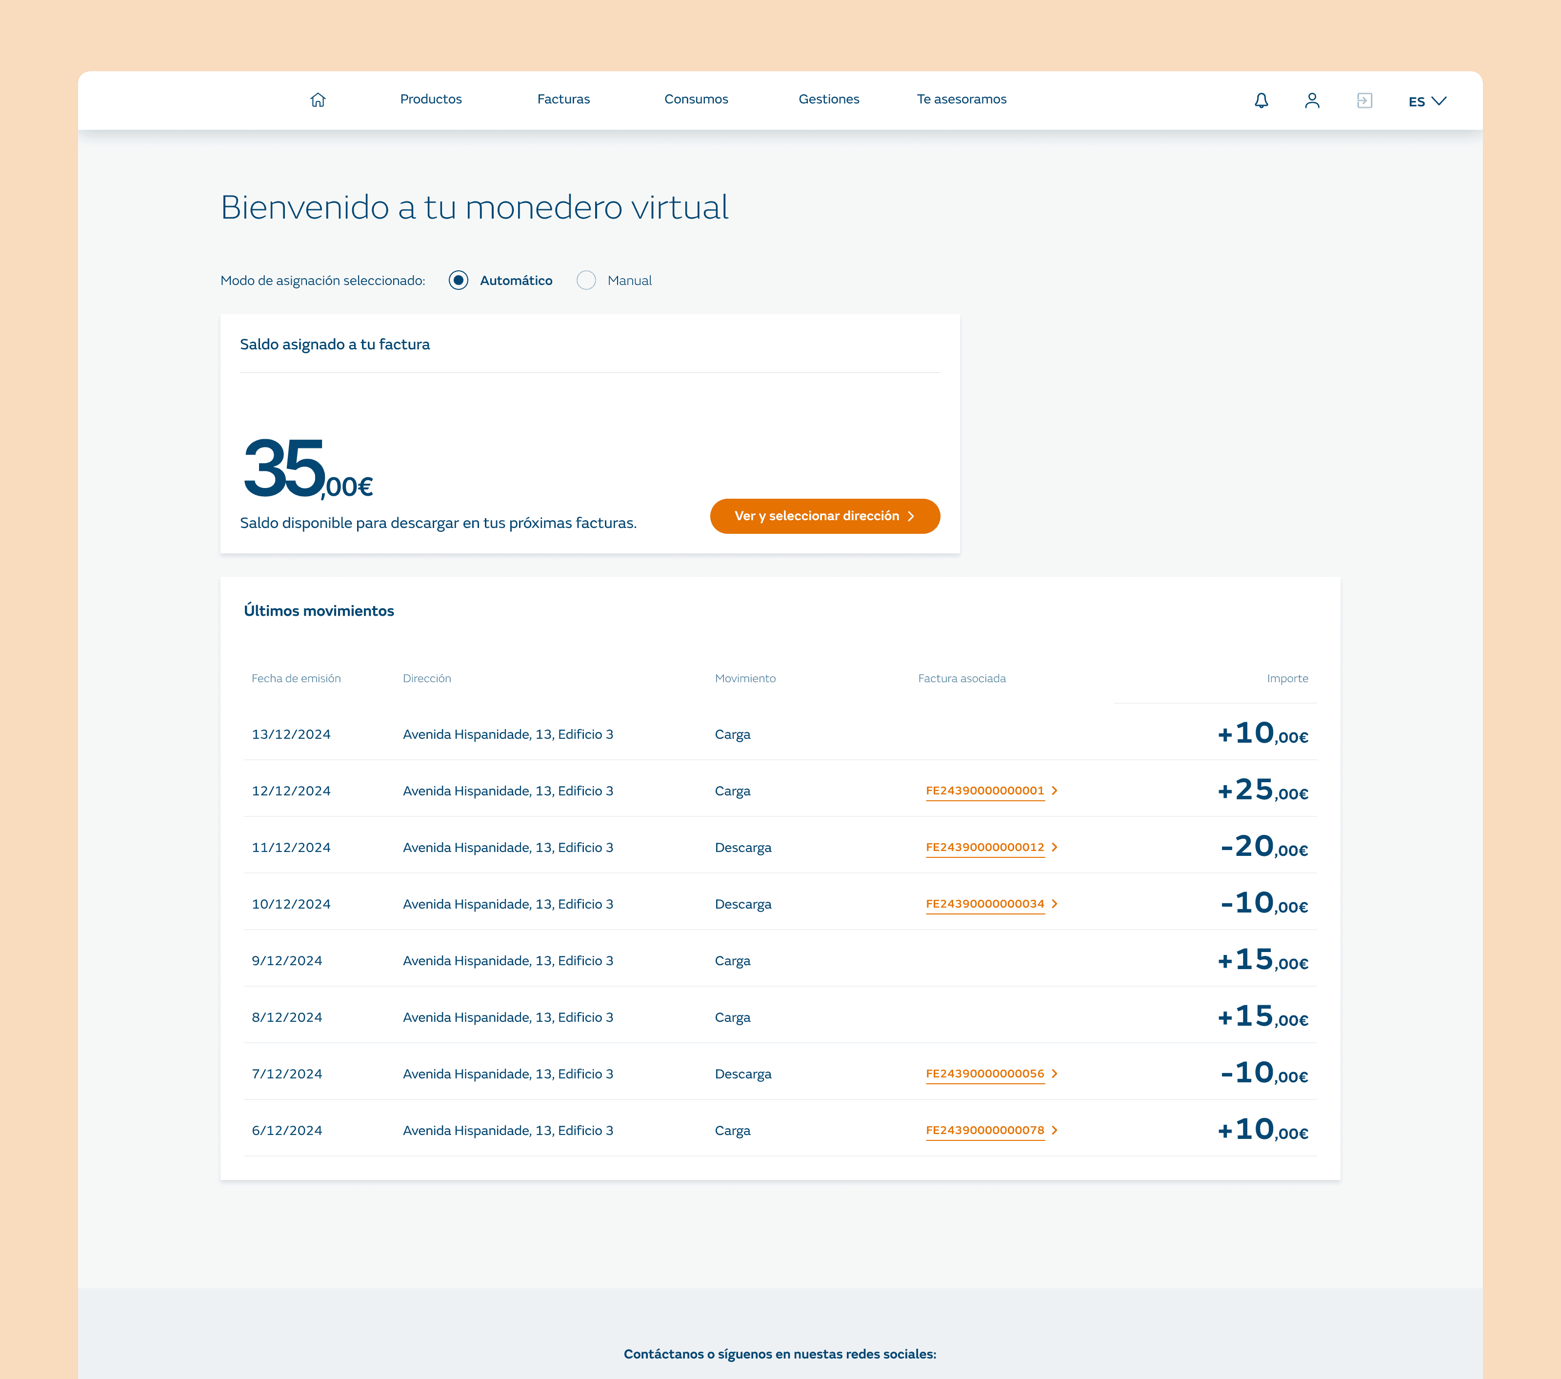Open the Gestiones menu
The height and width of the screenshot is (1379, 1561).
(x=829, y=100)
